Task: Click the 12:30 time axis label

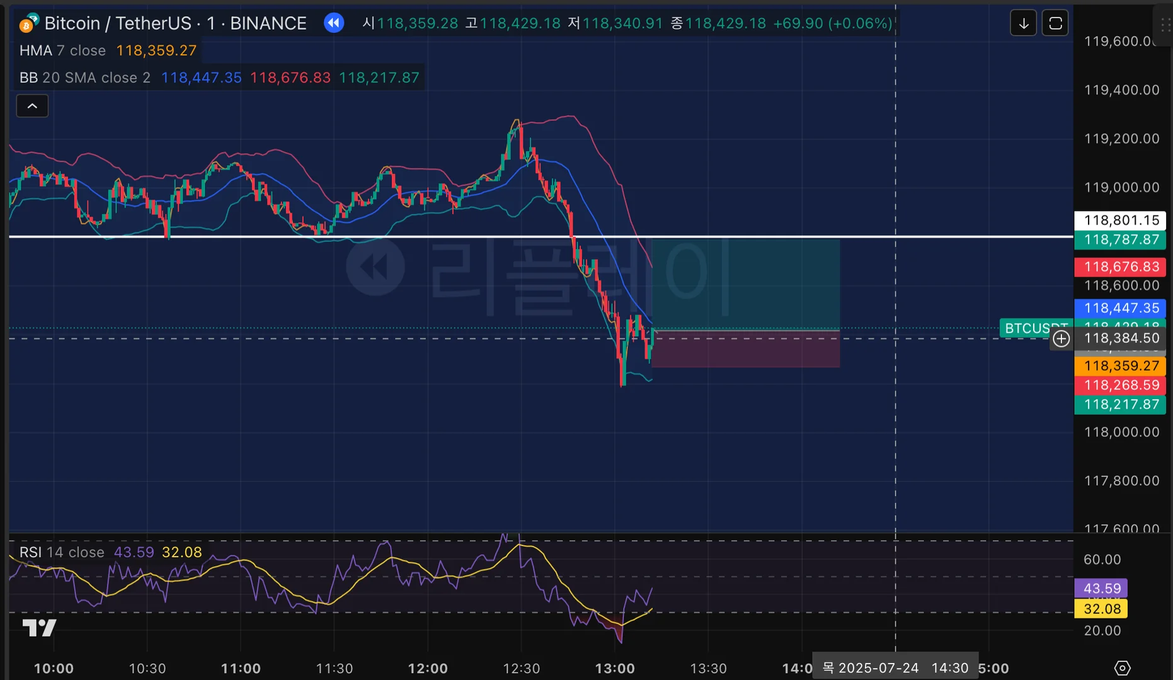Action: 522,668
